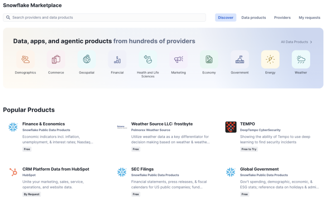This screenshot has width=331, height=208.
Task: Open the Finance & Economics product title
Action: 44,124
